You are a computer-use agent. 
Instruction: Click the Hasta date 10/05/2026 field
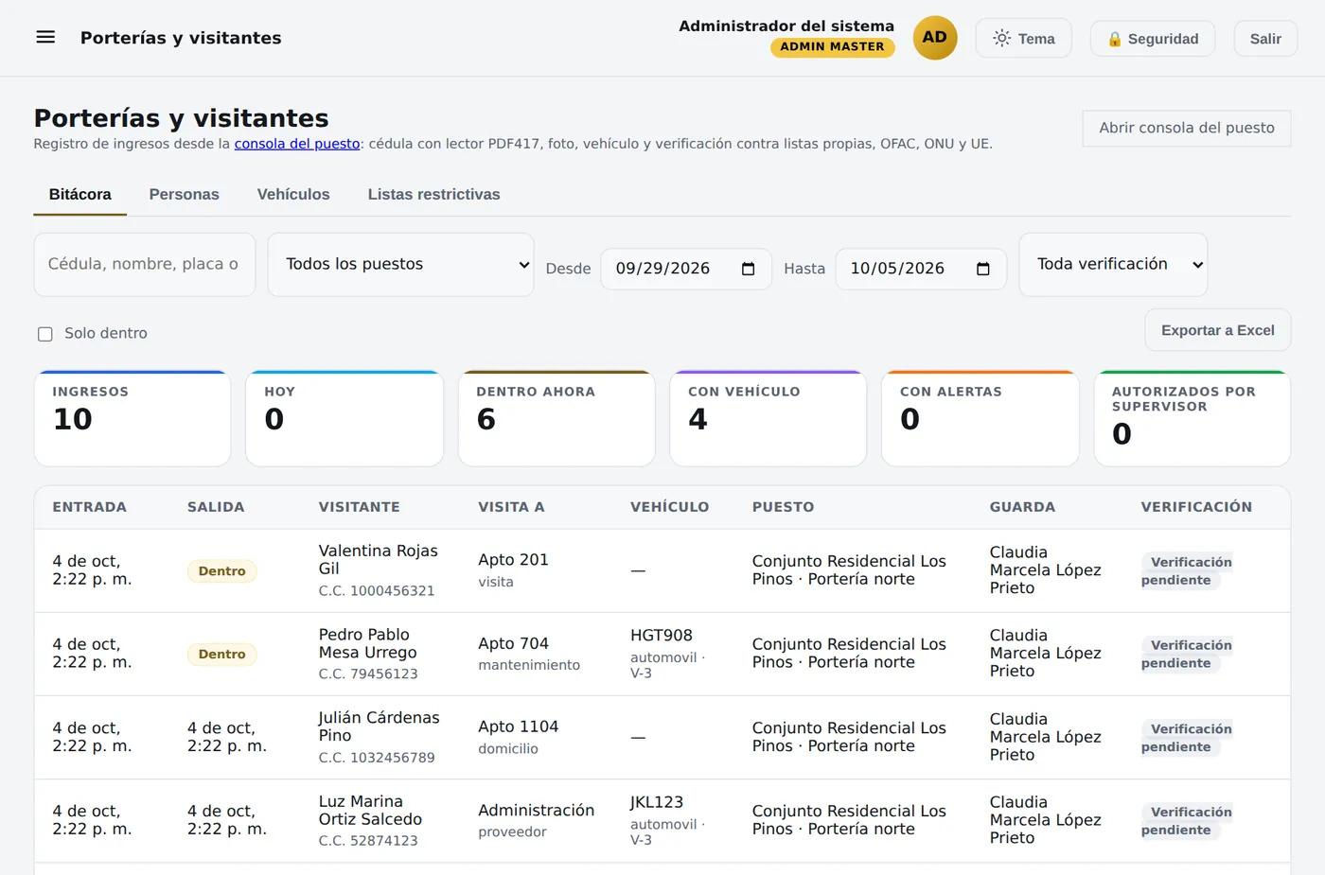[x=921, y=269]
